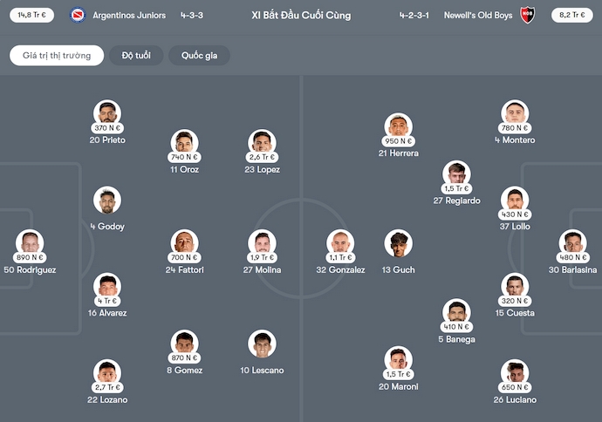Open Oroz's player avatar

tap(184, 141)
